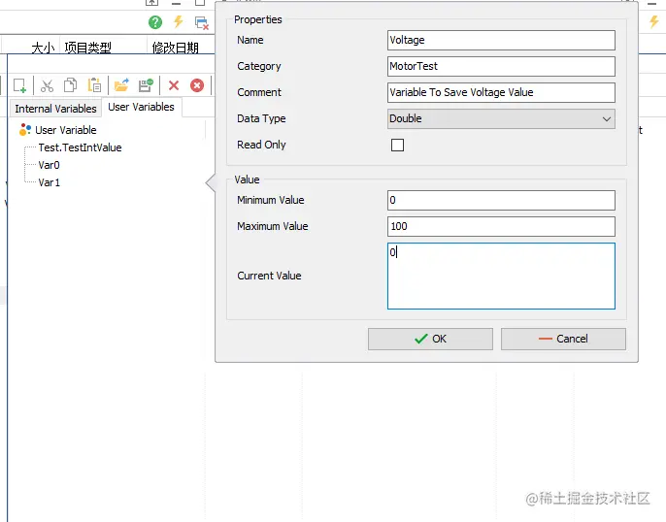This screenshot has width=666, height=522.
Task: Select the User Variable root node
Action: tap(66, 130)
